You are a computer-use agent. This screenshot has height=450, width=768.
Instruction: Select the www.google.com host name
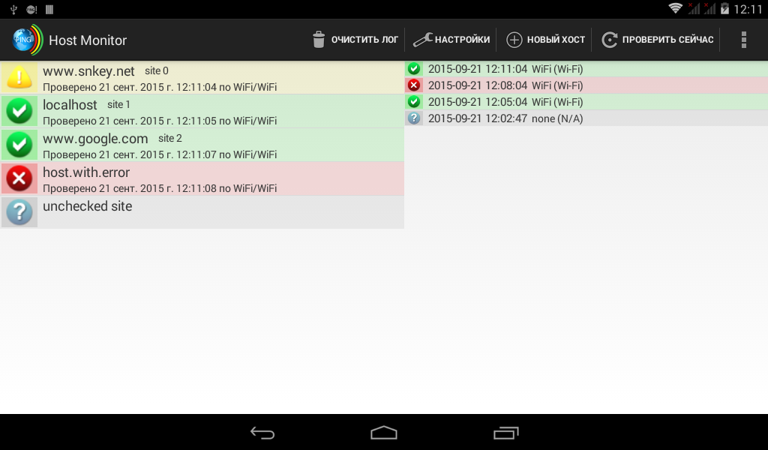tap(95, 139)
